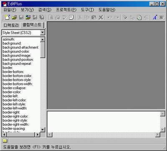Click output pane scroll down arrow

162,130
